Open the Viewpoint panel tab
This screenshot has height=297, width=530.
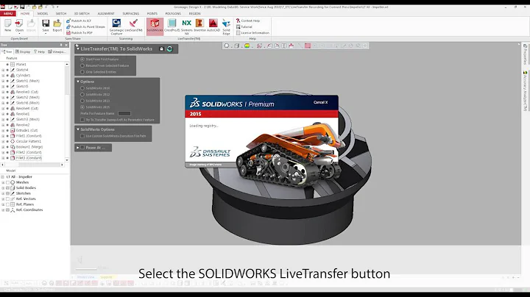pyautogui.click(x=57, y=51)
